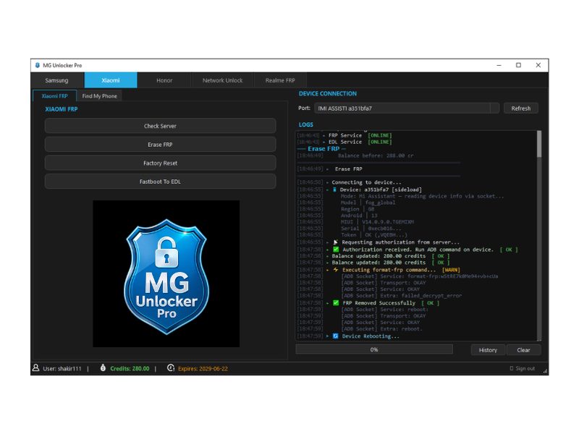Switch to the Network Unlock tab
The width and height of the screenshot is (579, 434).
pos(223,80)
